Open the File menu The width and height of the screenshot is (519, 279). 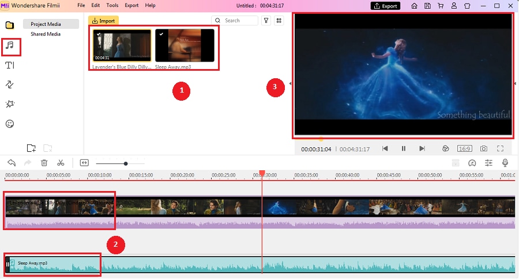coord(81,5)
